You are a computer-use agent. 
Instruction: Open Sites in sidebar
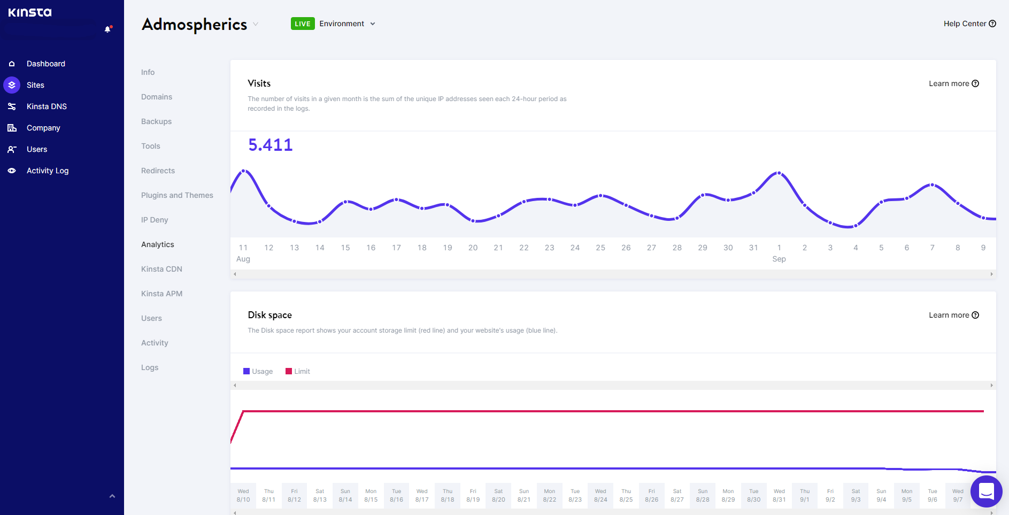coord(35,85)
